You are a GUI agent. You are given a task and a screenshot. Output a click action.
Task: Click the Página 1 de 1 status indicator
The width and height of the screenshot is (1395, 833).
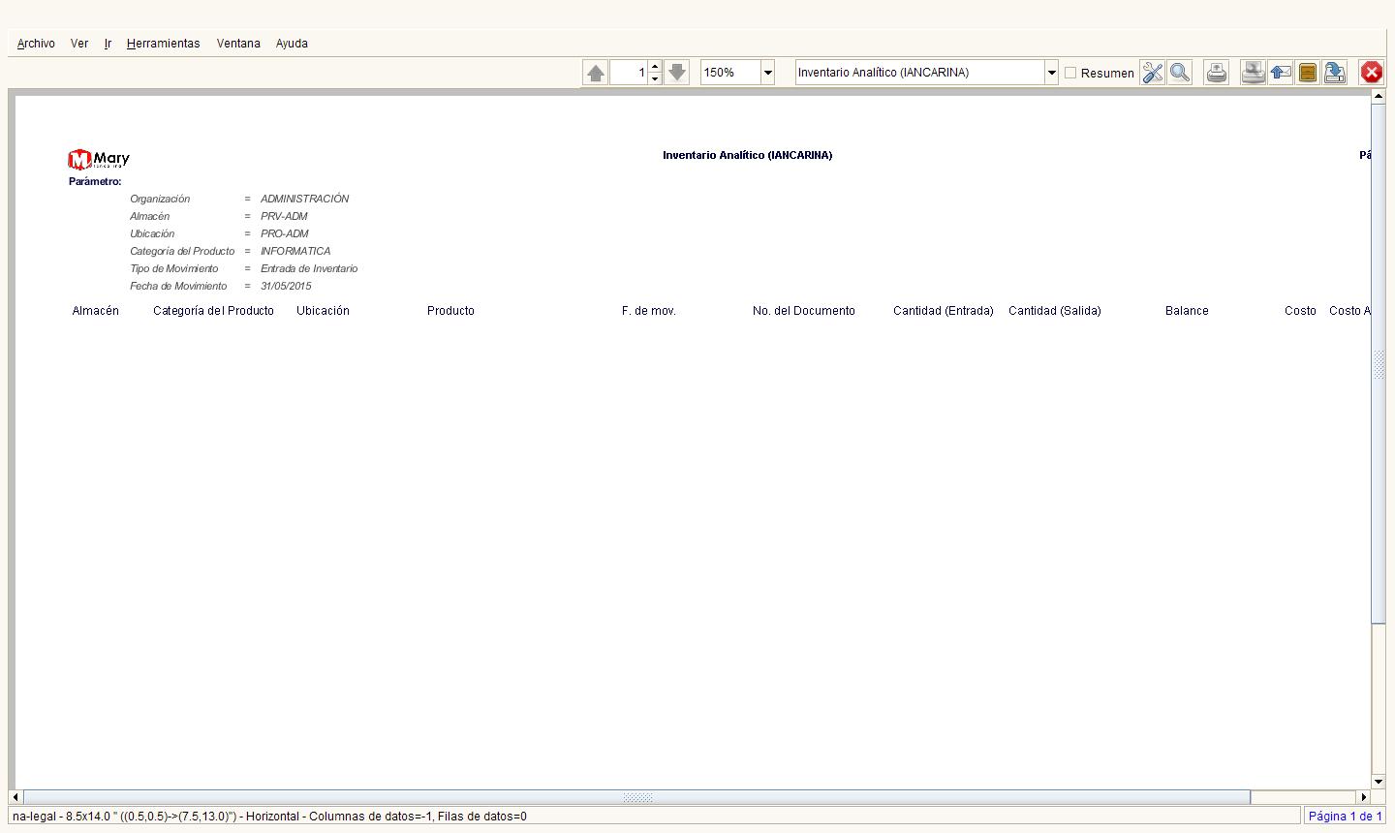coord(1346,817)
